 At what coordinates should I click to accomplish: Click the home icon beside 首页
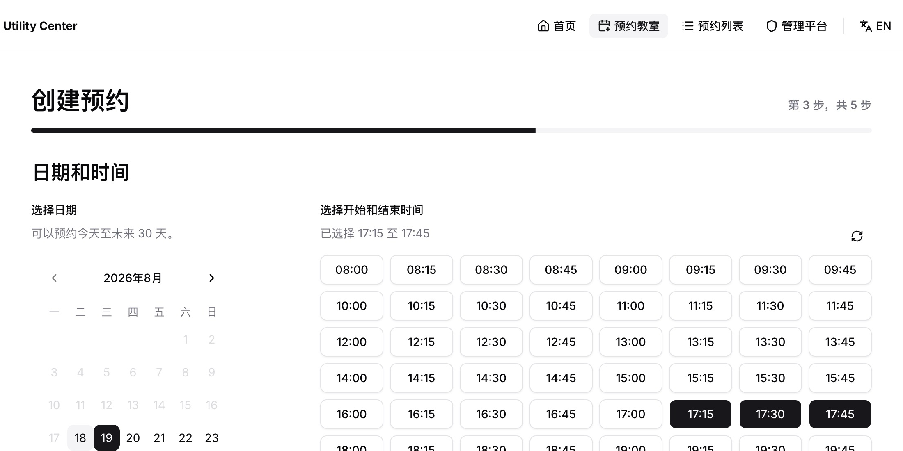[543, 26]
